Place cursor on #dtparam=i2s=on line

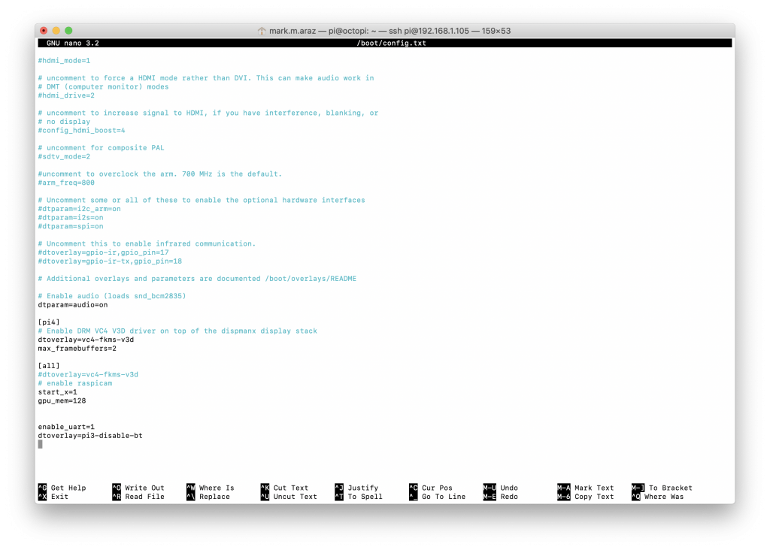coord(71,218)
